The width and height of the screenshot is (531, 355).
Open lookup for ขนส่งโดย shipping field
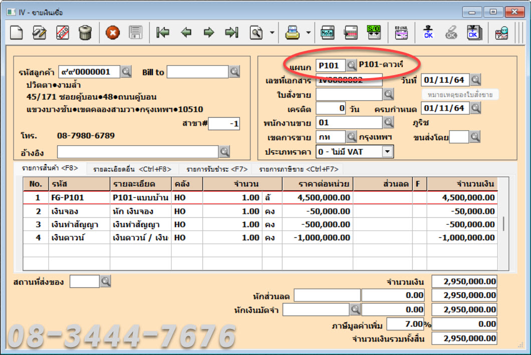(475, 137)
